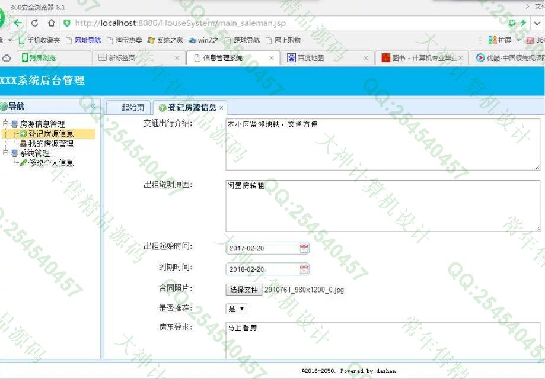Open 足球导航 bookmark
The height and width of the screenshot is (379, 545).
click(x=242, y=40)
